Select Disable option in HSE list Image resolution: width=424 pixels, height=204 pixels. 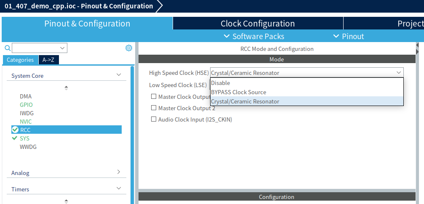221,83
